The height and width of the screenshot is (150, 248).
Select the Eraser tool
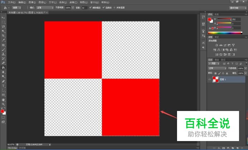point(3,63)
